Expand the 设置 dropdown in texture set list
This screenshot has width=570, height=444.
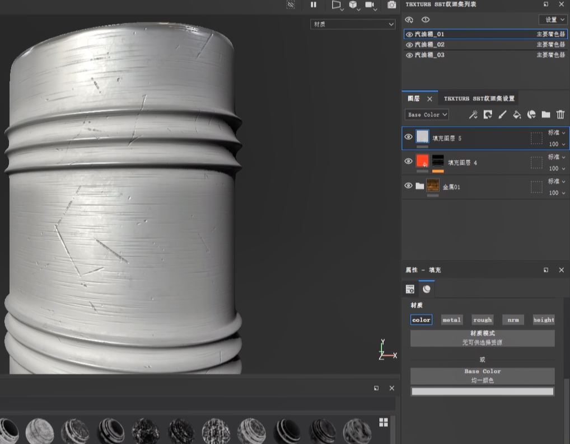(x=552, y=20)
